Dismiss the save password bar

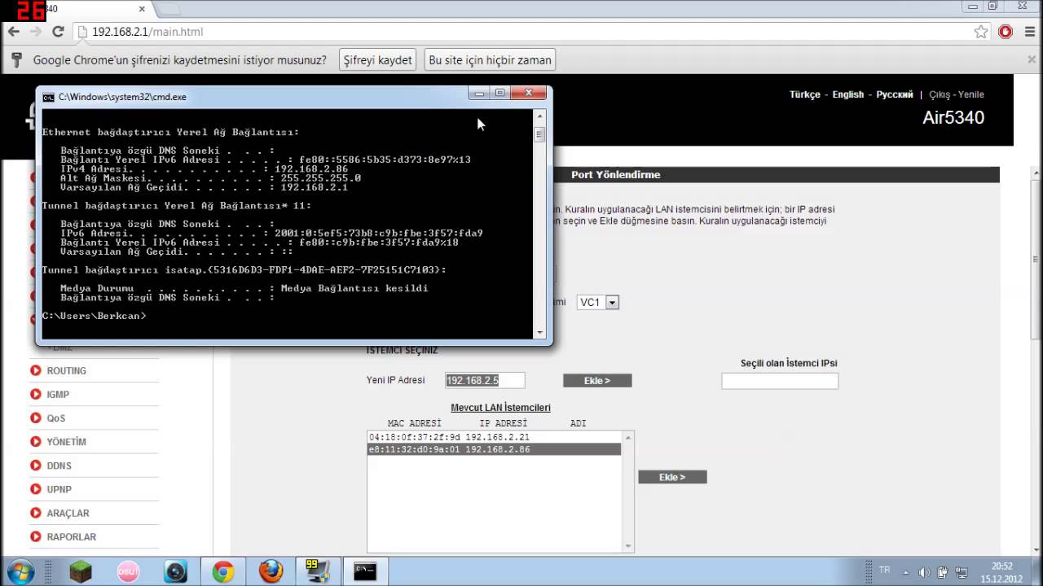(1032, 59)
